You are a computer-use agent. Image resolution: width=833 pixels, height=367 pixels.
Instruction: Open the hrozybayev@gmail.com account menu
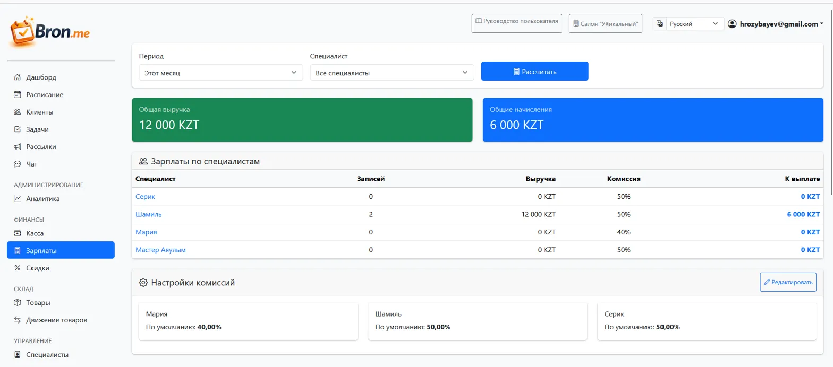(x=776, y=24)
